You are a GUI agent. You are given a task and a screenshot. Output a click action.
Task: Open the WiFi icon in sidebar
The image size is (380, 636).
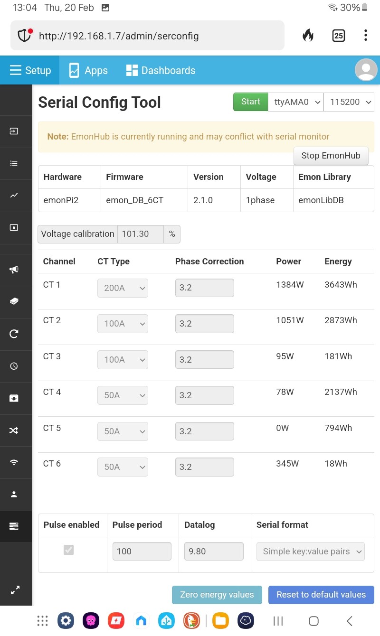(x=14, y=462)
